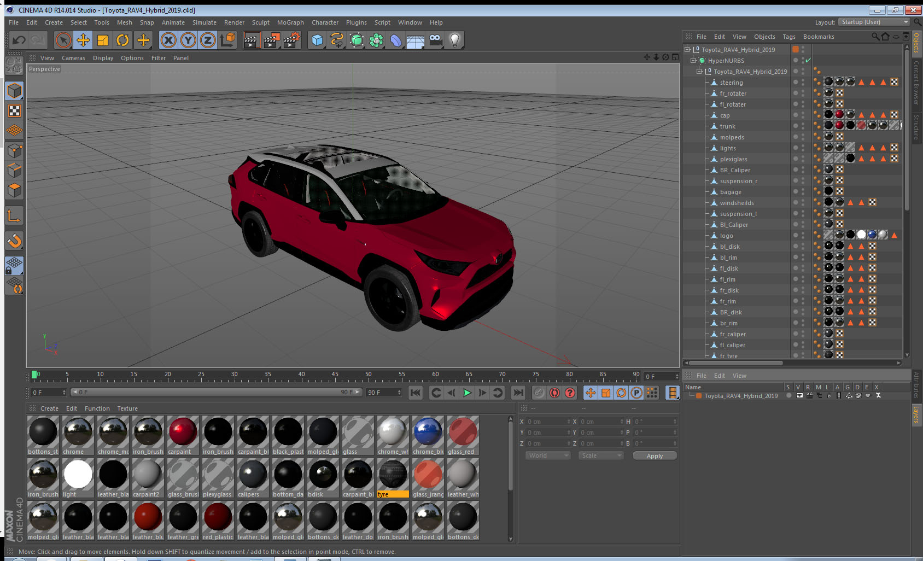Open the material manager Function menu
The height and width of the screenshot is (561, 923).
(97, 408)
